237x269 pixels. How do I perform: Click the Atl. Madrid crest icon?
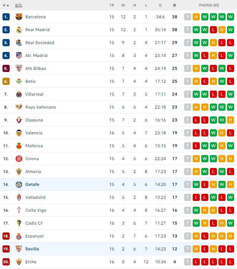click(x=19, y=56)
